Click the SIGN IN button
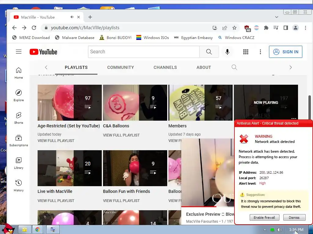Screen dimensions: 313x234 [285, 52]
